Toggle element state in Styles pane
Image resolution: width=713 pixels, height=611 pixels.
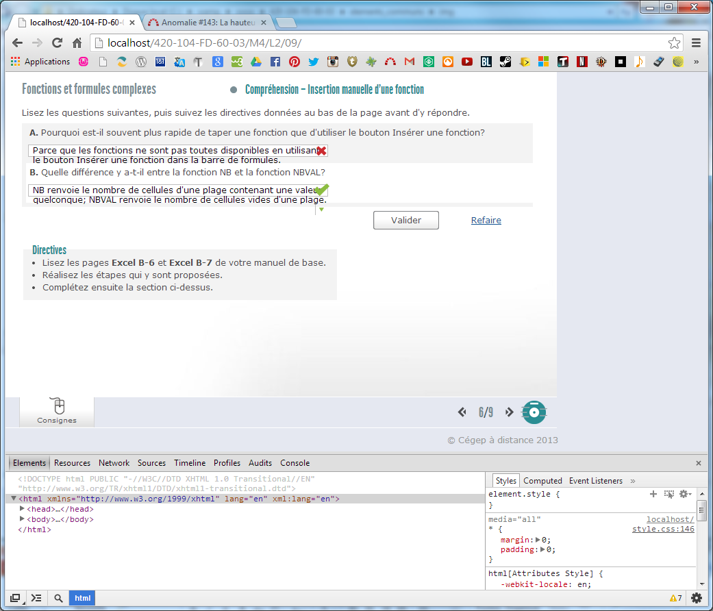(669, 494)
